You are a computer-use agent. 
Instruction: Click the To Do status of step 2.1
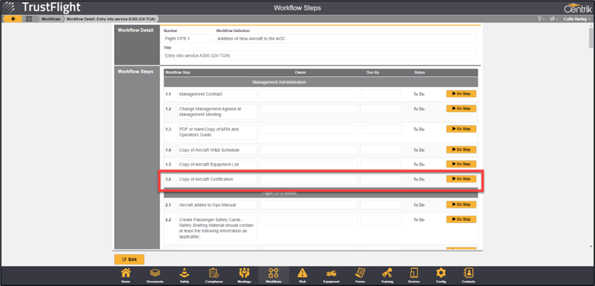[419, 205]
